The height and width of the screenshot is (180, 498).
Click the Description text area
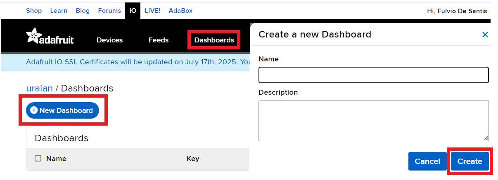[x=373, y=121]
